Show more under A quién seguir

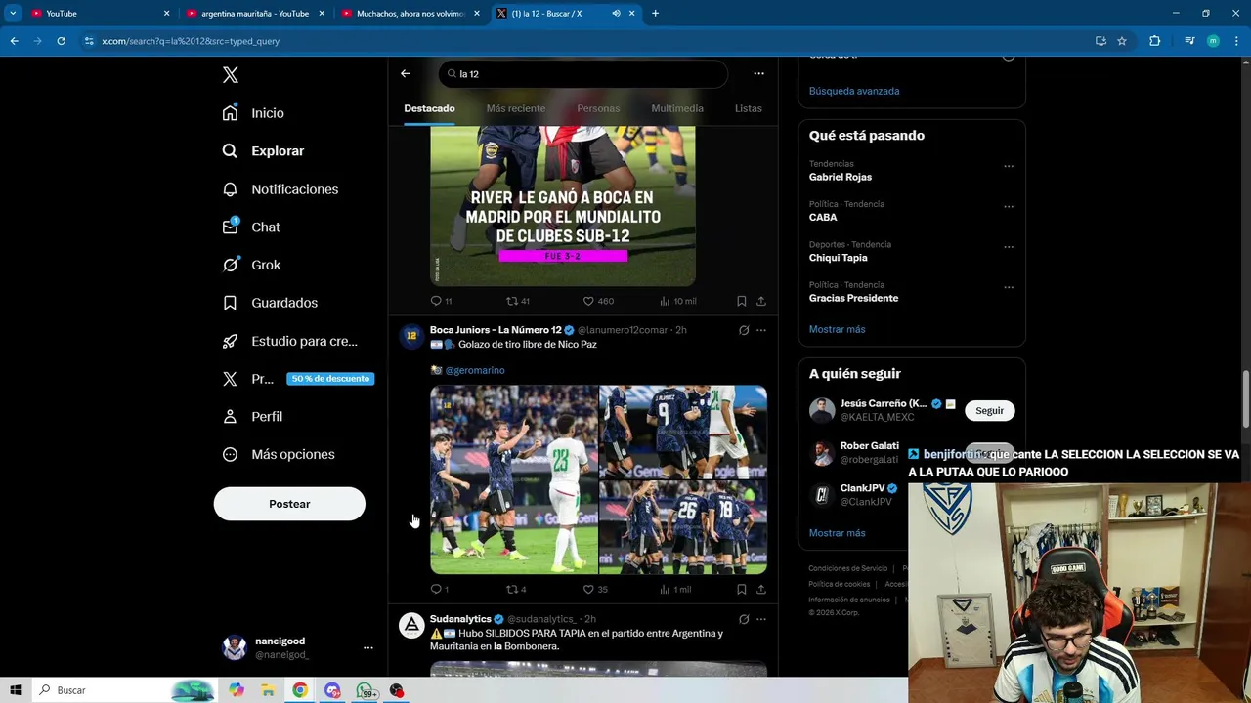click(x=838, y=533)
